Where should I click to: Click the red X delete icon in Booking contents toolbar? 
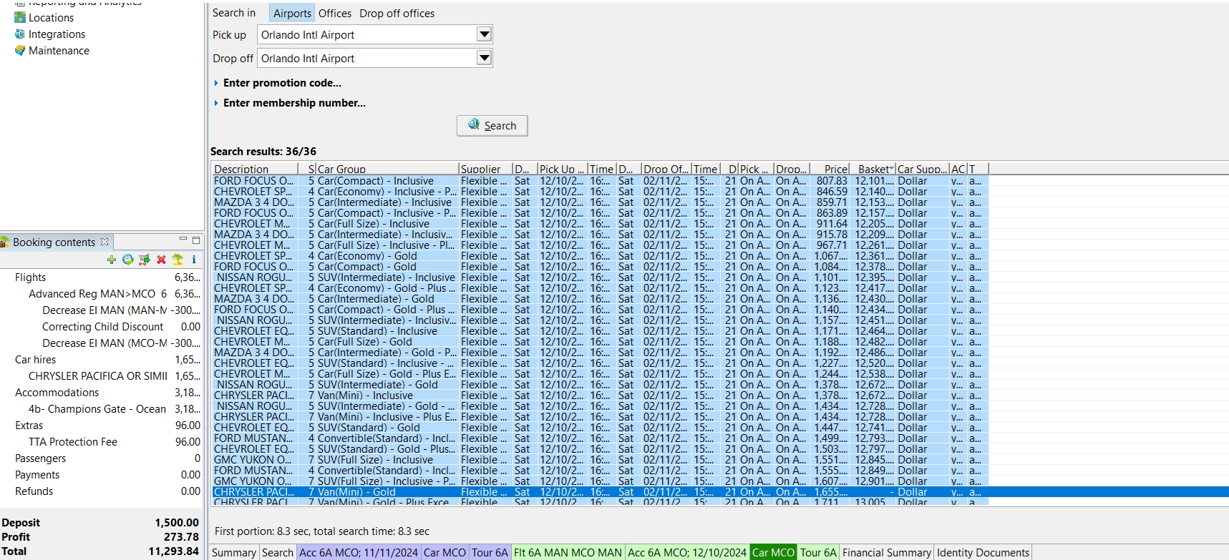coord(161,260)
